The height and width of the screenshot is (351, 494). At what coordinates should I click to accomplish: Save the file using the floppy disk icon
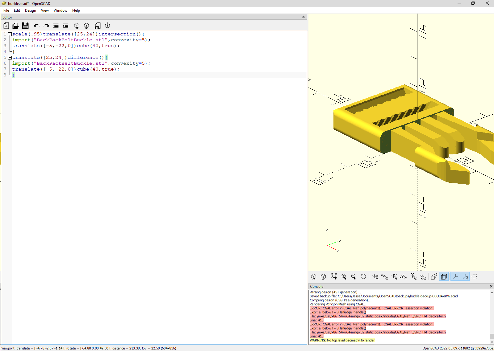(x=25, y=26)
